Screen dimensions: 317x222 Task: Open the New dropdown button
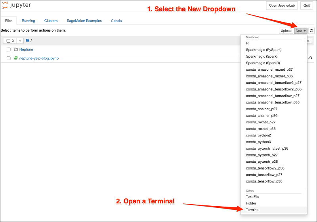click(x=301, y=31)
